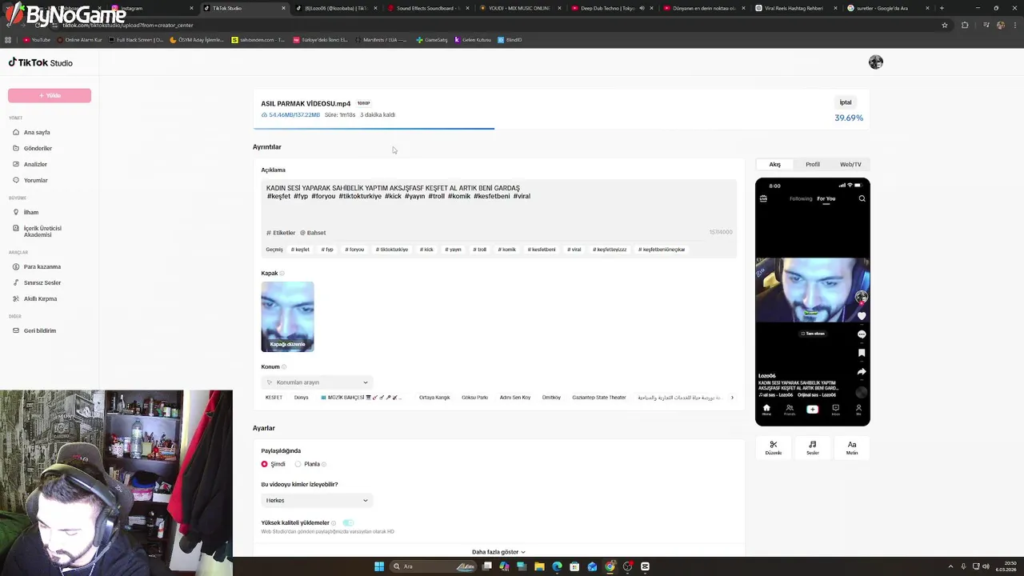Viewport: 1024px width, 576px height.
Task: Show next location suggestions arrow
Action: coord(732,398)
